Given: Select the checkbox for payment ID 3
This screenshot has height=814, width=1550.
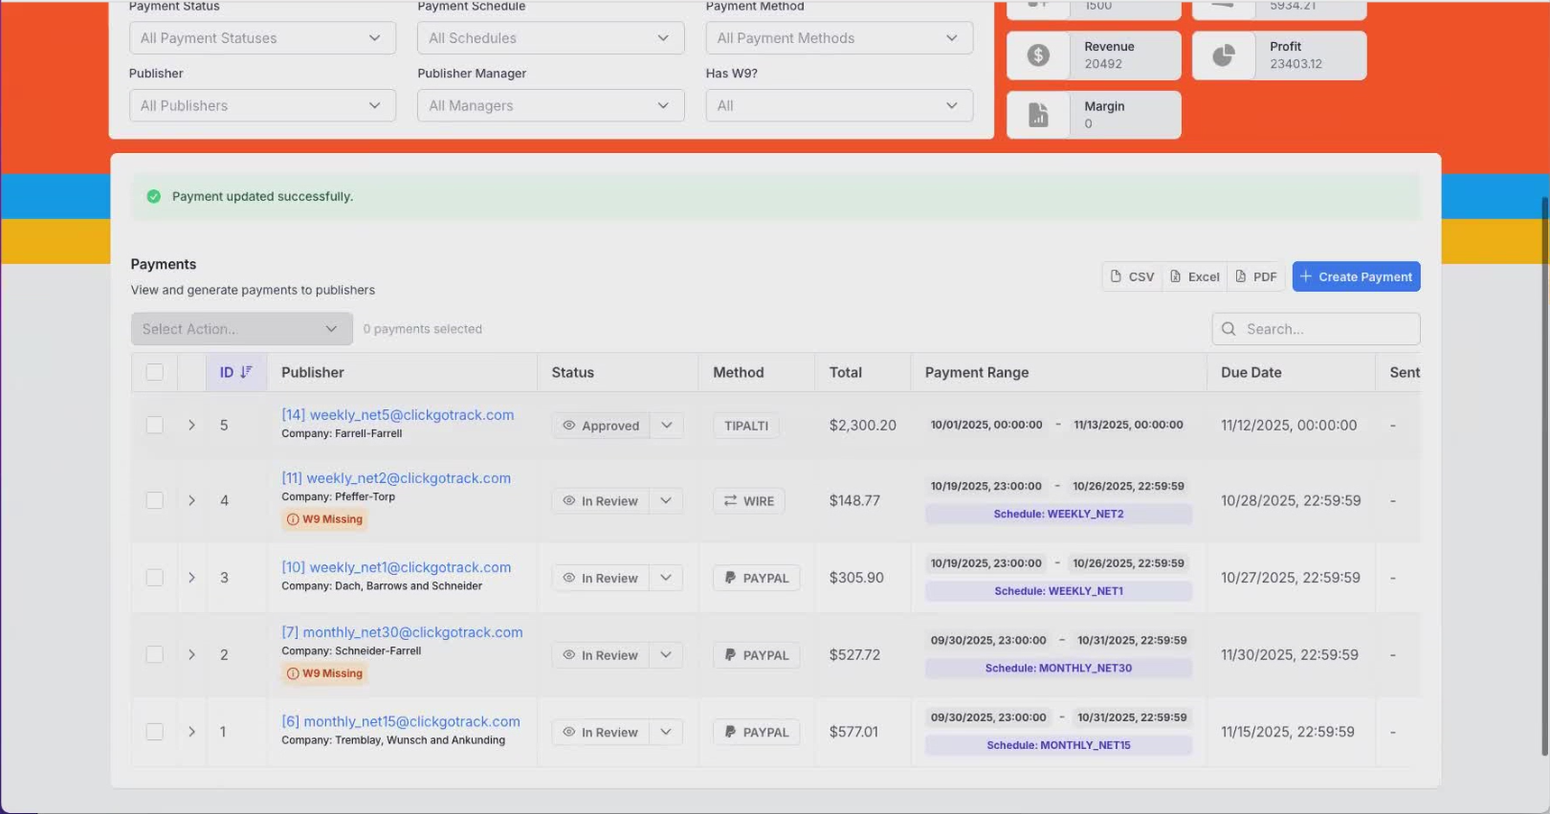Looking at the screenshot, I should pyautogui.click(x=154, y=578).
